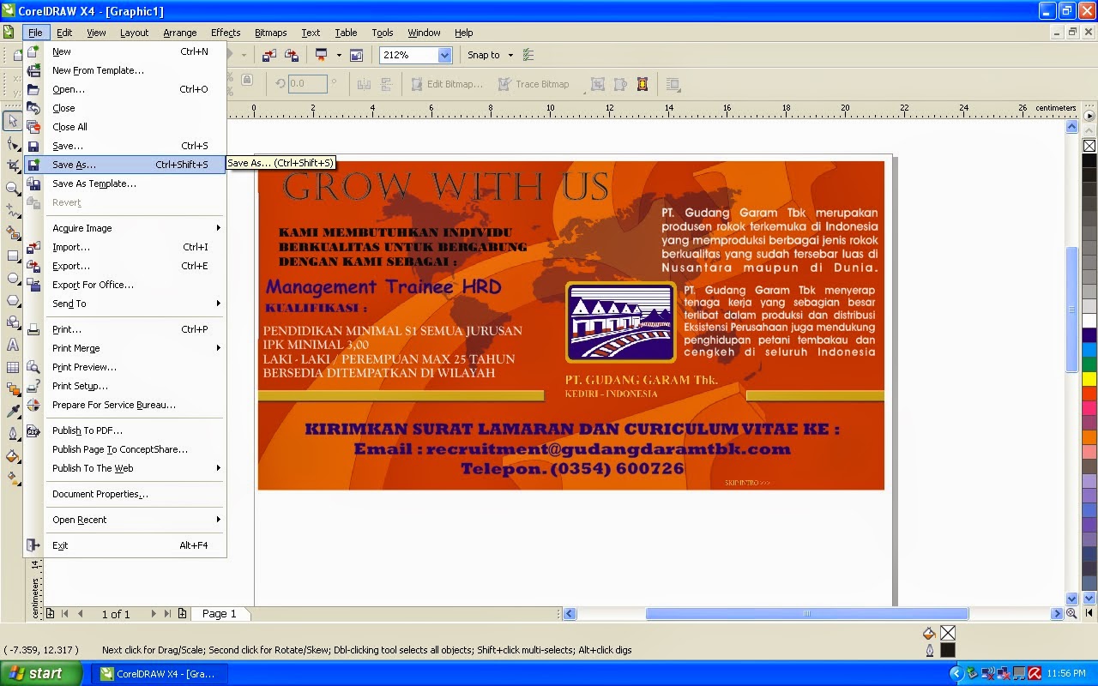Select the Text tool in the toolbox
The height and width of the screenshot is (686, 1098).
[x=13, y=345]
